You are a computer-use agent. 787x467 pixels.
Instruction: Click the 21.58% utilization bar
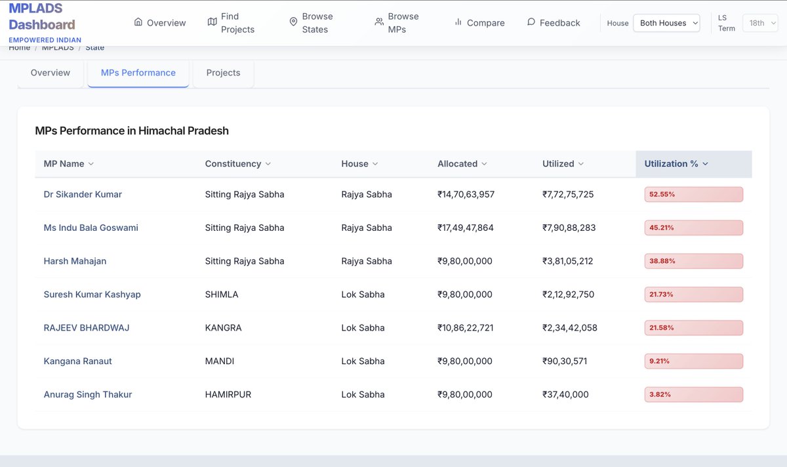click(694, 328)
